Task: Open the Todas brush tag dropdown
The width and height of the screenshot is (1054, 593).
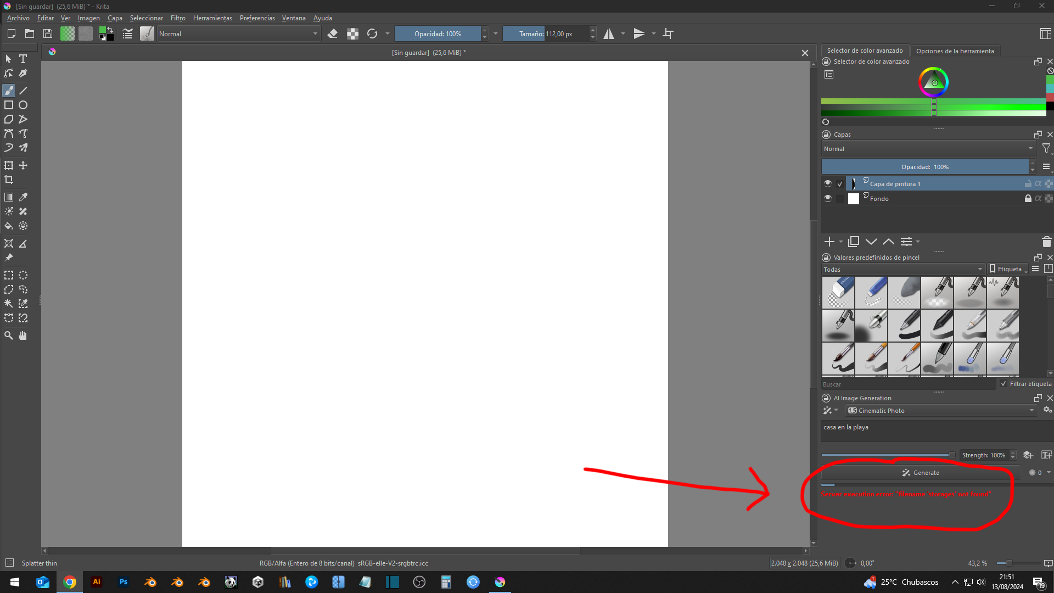Action: (x=902, y=270)
